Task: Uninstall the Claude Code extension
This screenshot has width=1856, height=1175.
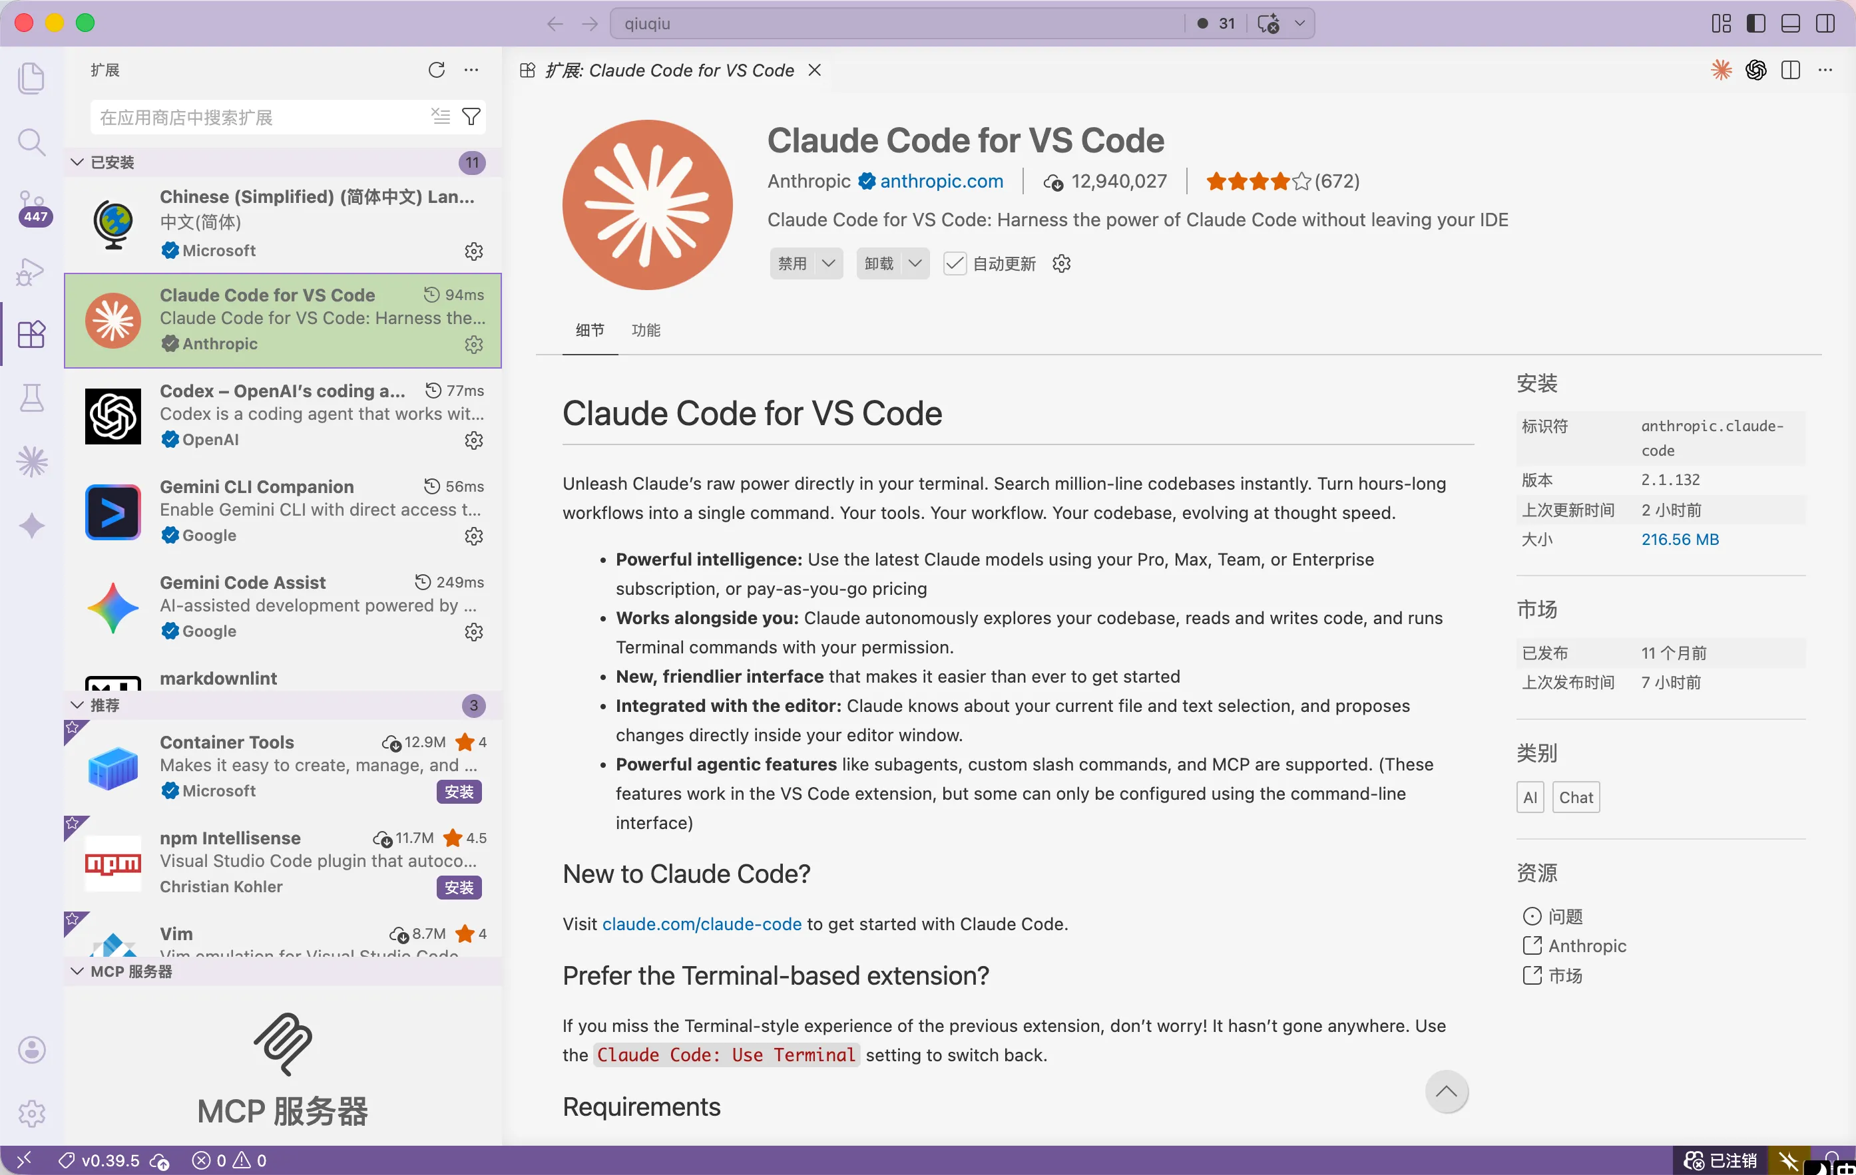Action: 879,263
